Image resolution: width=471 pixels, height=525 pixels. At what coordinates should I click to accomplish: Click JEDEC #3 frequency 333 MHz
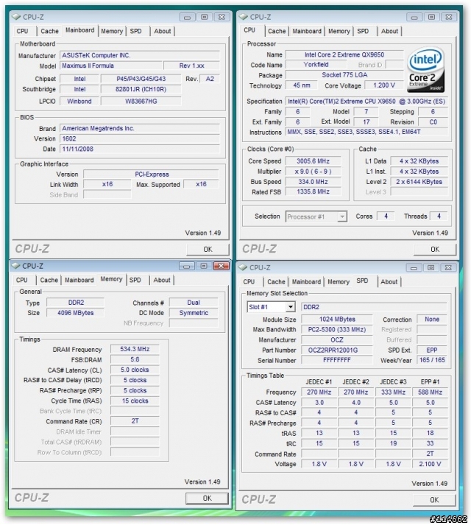tap(393, 392)
